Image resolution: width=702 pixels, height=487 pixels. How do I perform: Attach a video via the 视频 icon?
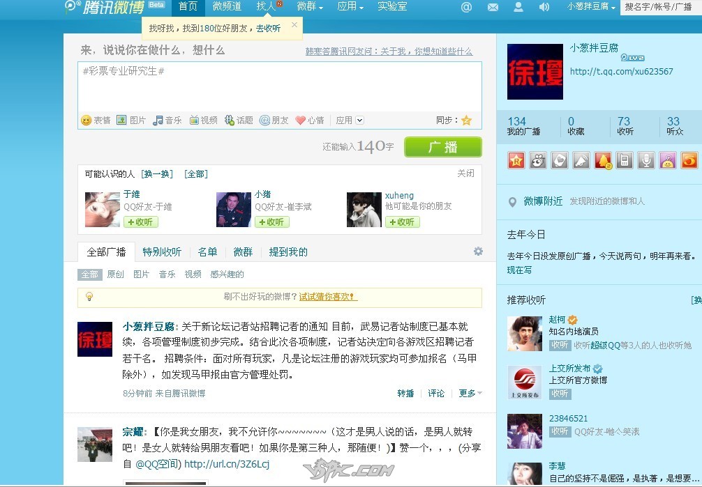coord(194,120)
